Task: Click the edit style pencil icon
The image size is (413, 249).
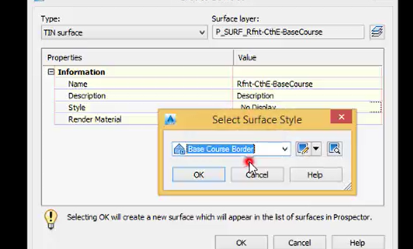Action: [x=303, y=149]
